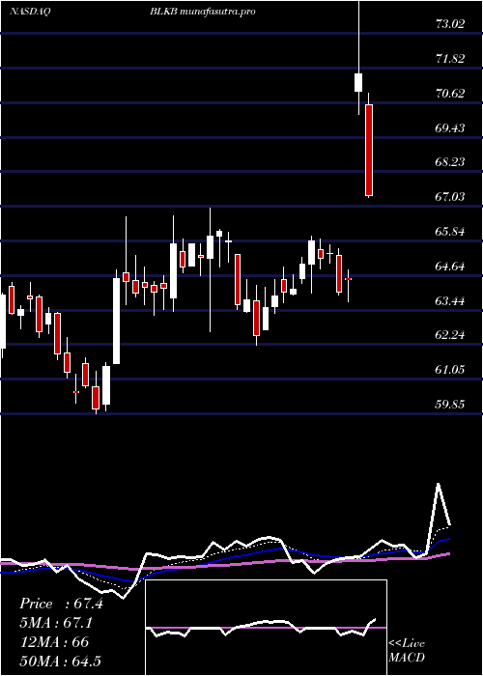Select the tall red candle near 67.03
Viewport: 483px width, 676px height.
coord(369,151)
